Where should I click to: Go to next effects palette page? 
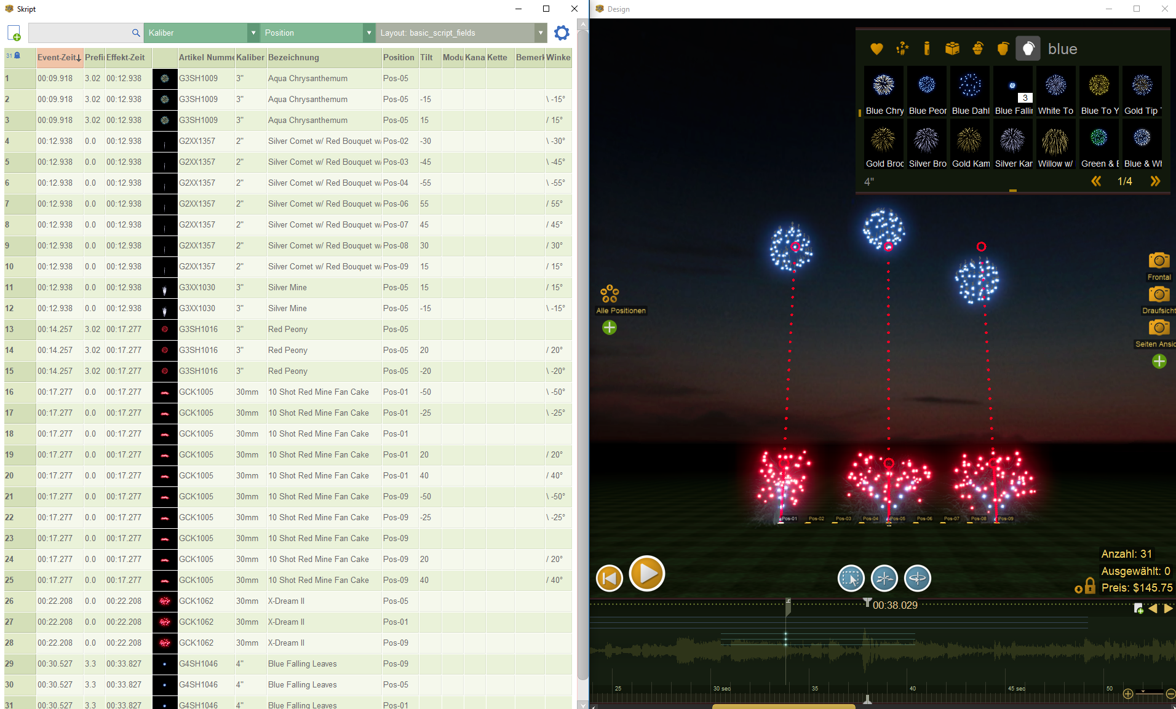click(x=1154, y=181)
